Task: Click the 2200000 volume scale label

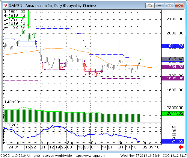Action: pyautogui.click(x=175, y=108)
